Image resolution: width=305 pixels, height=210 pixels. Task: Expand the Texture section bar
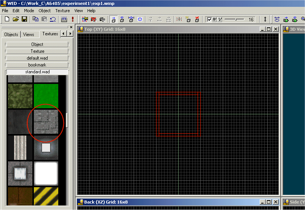tap(37, 51)
